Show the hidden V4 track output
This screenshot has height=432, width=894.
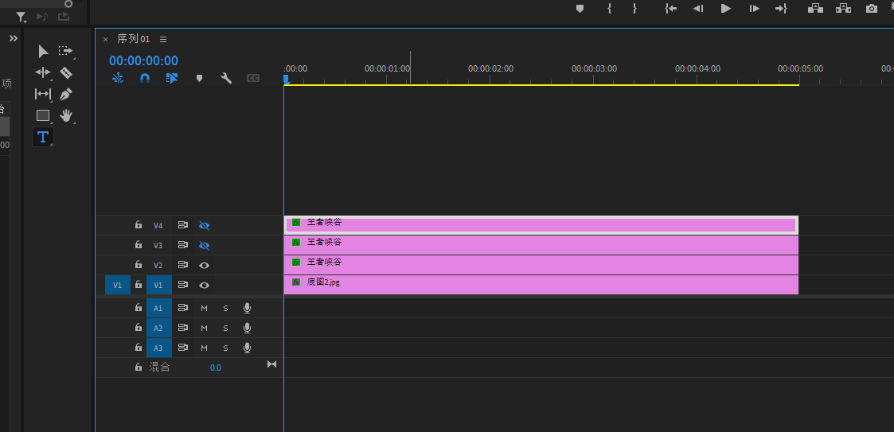[x=204, y=225]
